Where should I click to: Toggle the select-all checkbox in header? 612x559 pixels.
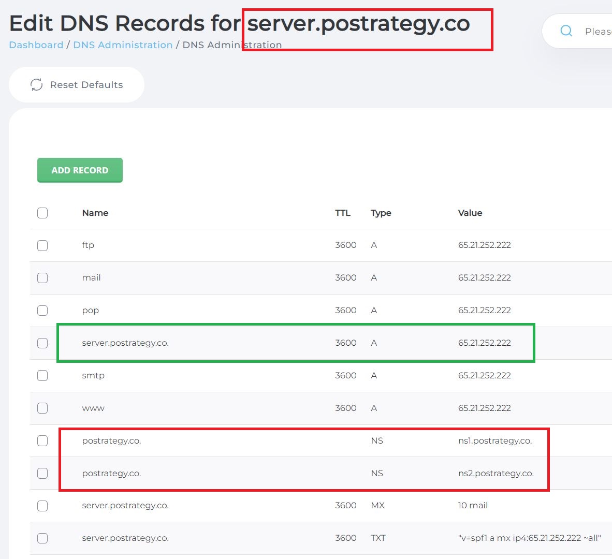[42, 213]
